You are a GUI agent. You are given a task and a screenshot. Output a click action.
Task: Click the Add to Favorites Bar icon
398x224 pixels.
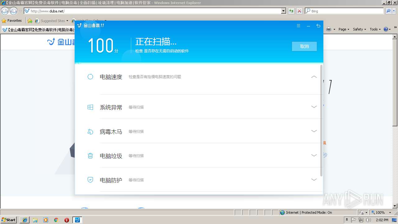(x=30, y=21)
